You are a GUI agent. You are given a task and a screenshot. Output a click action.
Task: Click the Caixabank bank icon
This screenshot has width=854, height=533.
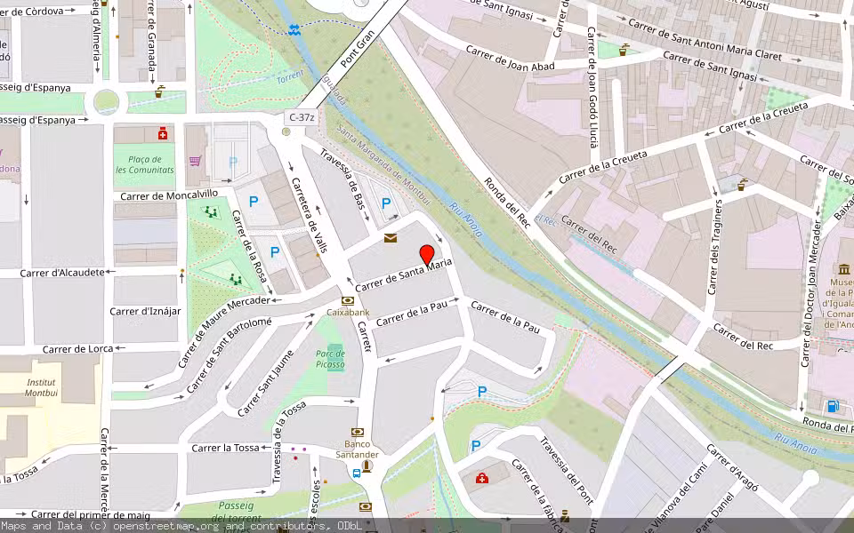(x=348, y=301)
